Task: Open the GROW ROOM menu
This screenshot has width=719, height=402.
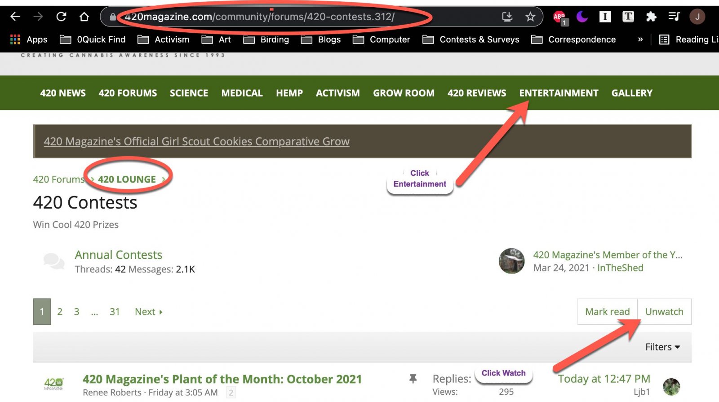Action: point(404,93)
